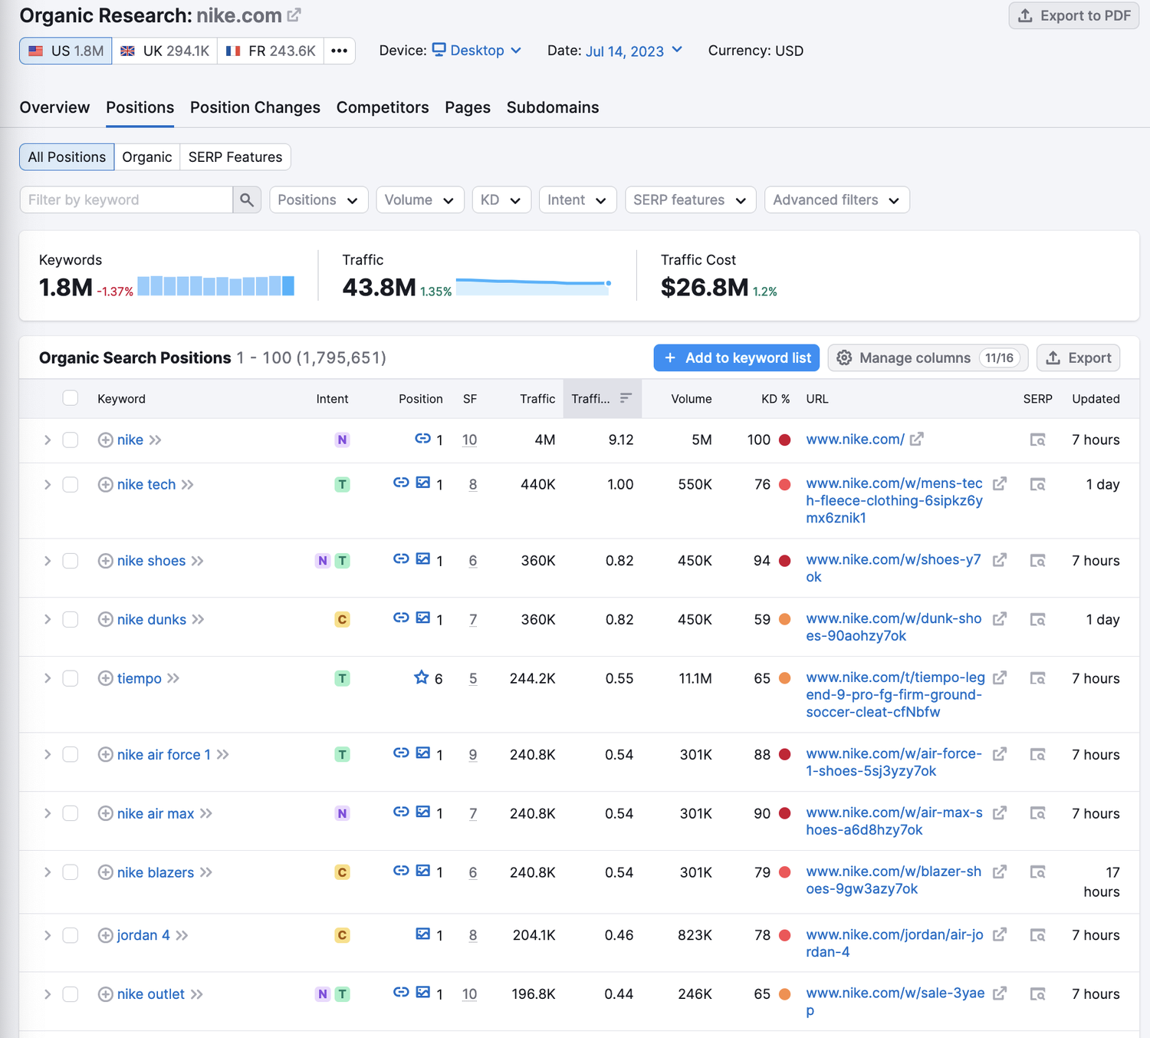This screenshot has width=1150, height=1038.
Task: Click the Traffic trend line chart
Action: click(x=534, y=286)
